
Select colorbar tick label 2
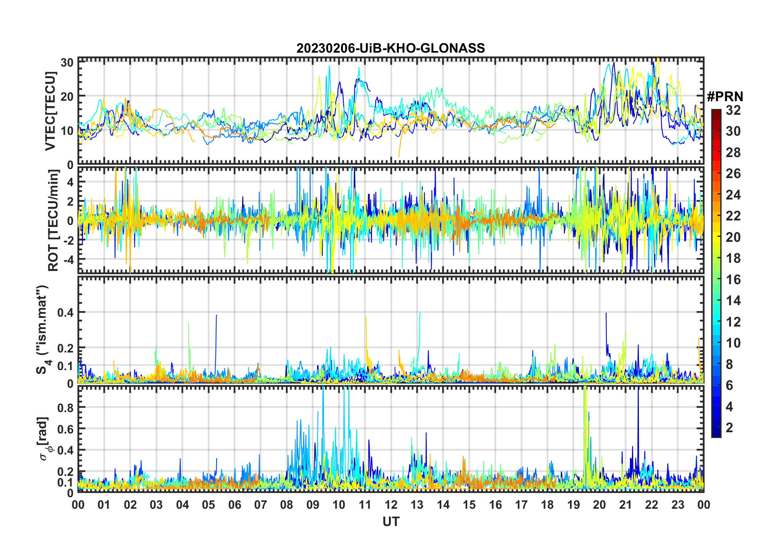[730, 428]
